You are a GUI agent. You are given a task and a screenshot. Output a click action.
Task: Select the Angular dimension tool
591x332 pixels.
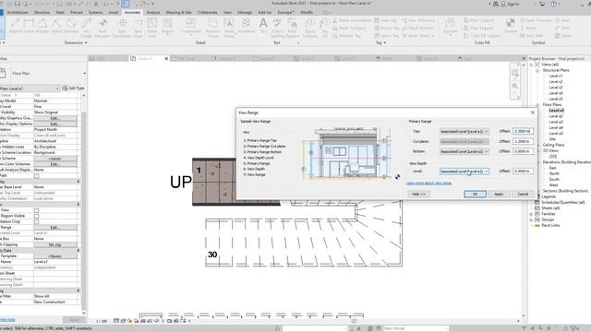click(42, 27)
